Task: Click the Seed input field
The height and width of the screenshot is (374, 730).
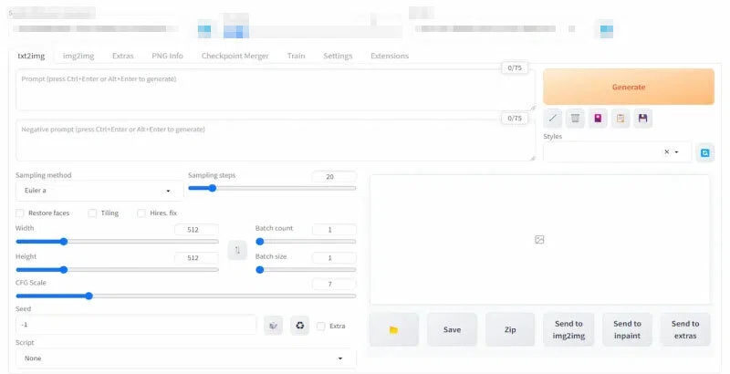Action: (x=136, y=325)
